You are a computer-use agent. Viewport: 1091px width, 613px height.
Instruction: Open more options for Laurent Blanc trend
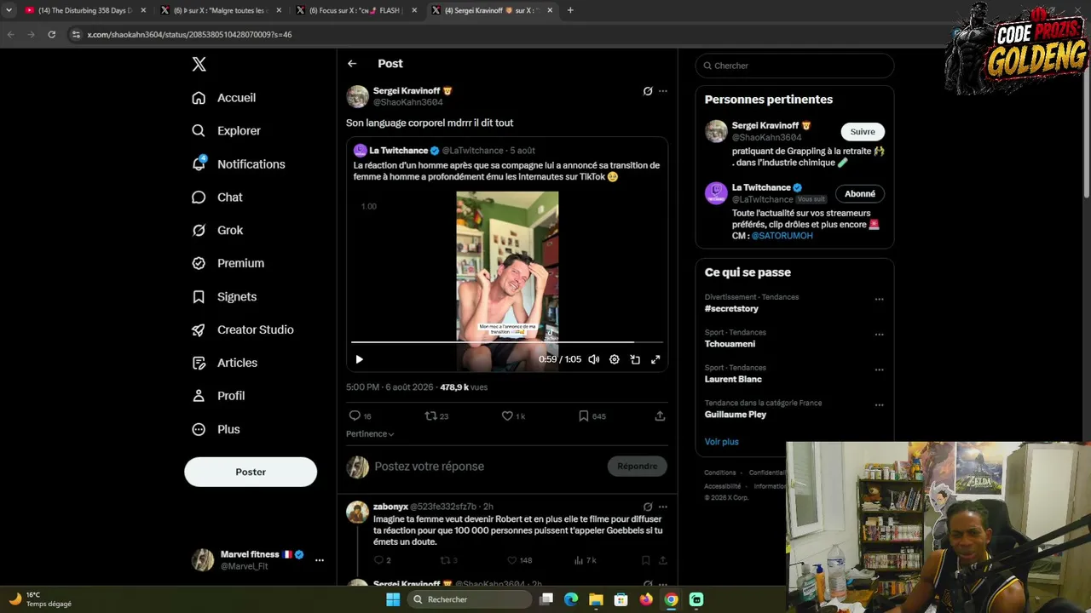point(879,370)
